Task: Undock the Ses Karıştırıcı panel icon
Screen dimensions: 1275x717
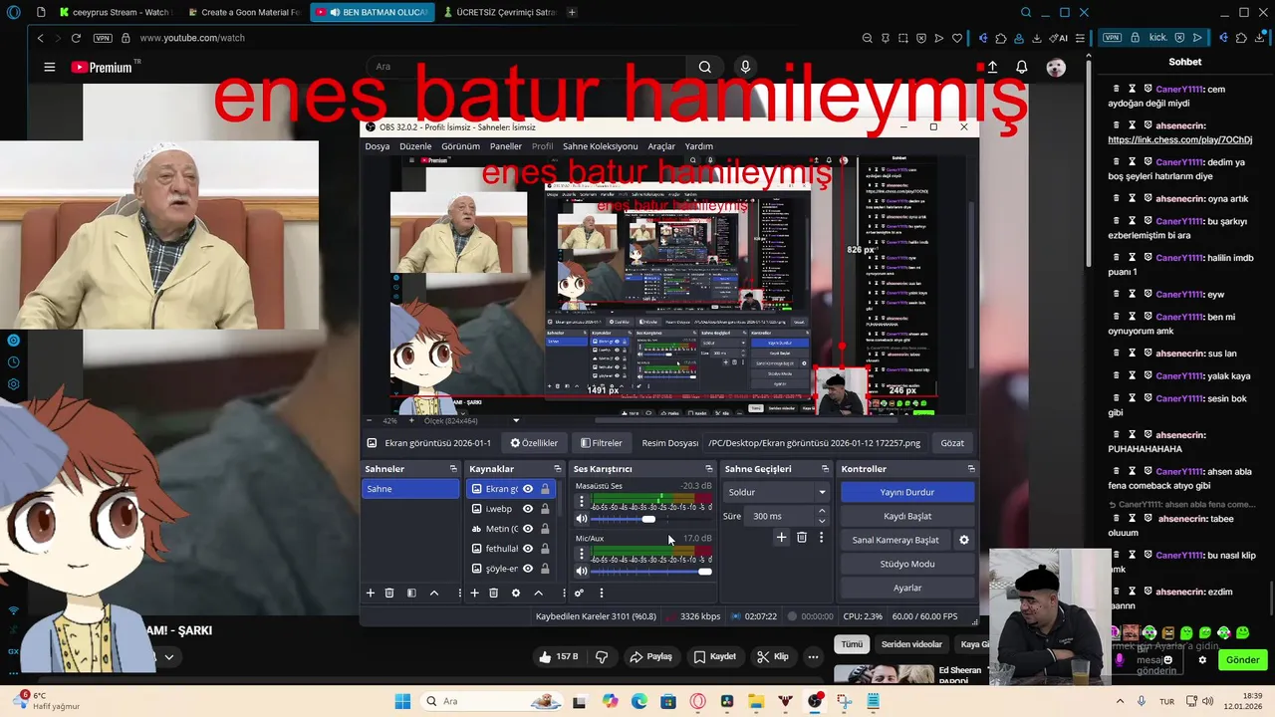Action: tap(709, 469)
